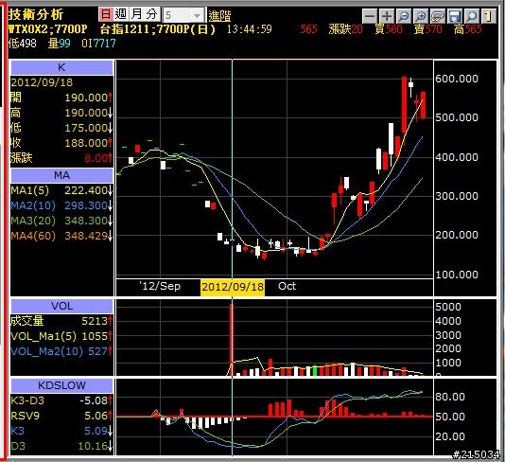
Task: Click the 賣570 ask price
Action: [428, 29]
